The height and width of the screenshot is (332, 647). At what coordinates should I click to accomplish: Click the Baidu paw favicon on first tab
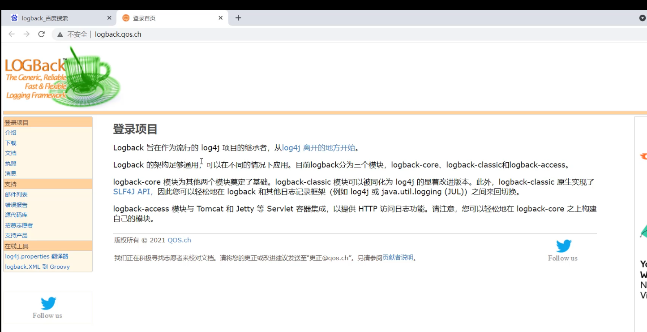point(14,18)
